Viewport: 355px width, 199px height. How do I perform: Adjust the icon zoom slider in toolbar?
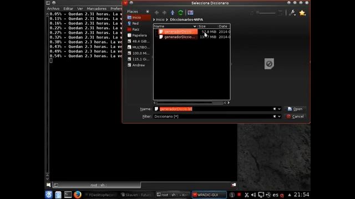pyautogui.click(x=266, y=13)
